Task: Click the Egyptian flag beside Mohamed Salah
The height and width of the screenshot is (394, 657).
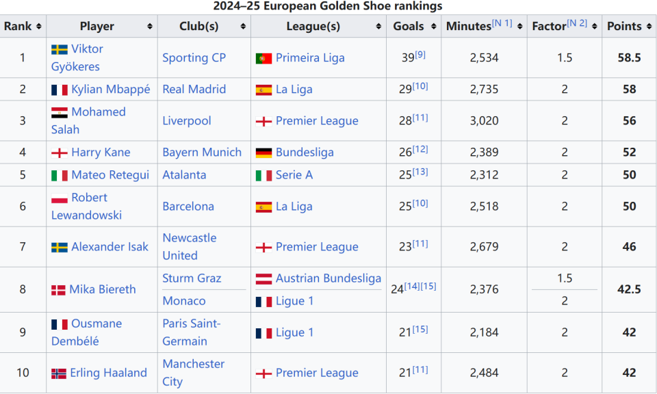Action: [x=60, y=112]
